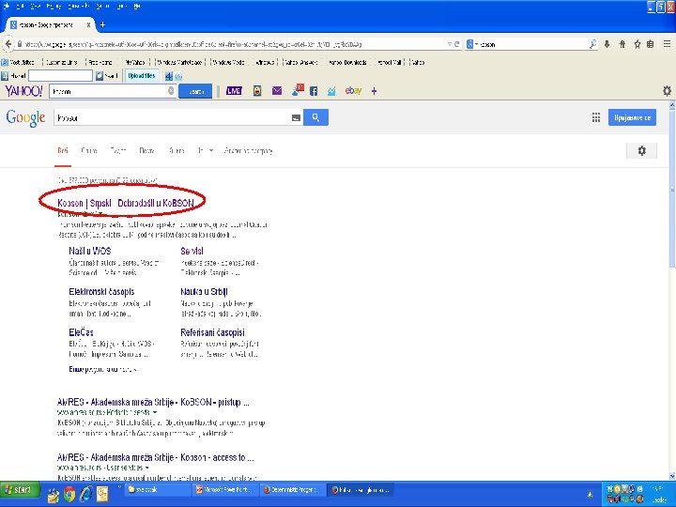Open the Yahoo Mail envelope icon

pyautogui.click(x=277, y=91)
